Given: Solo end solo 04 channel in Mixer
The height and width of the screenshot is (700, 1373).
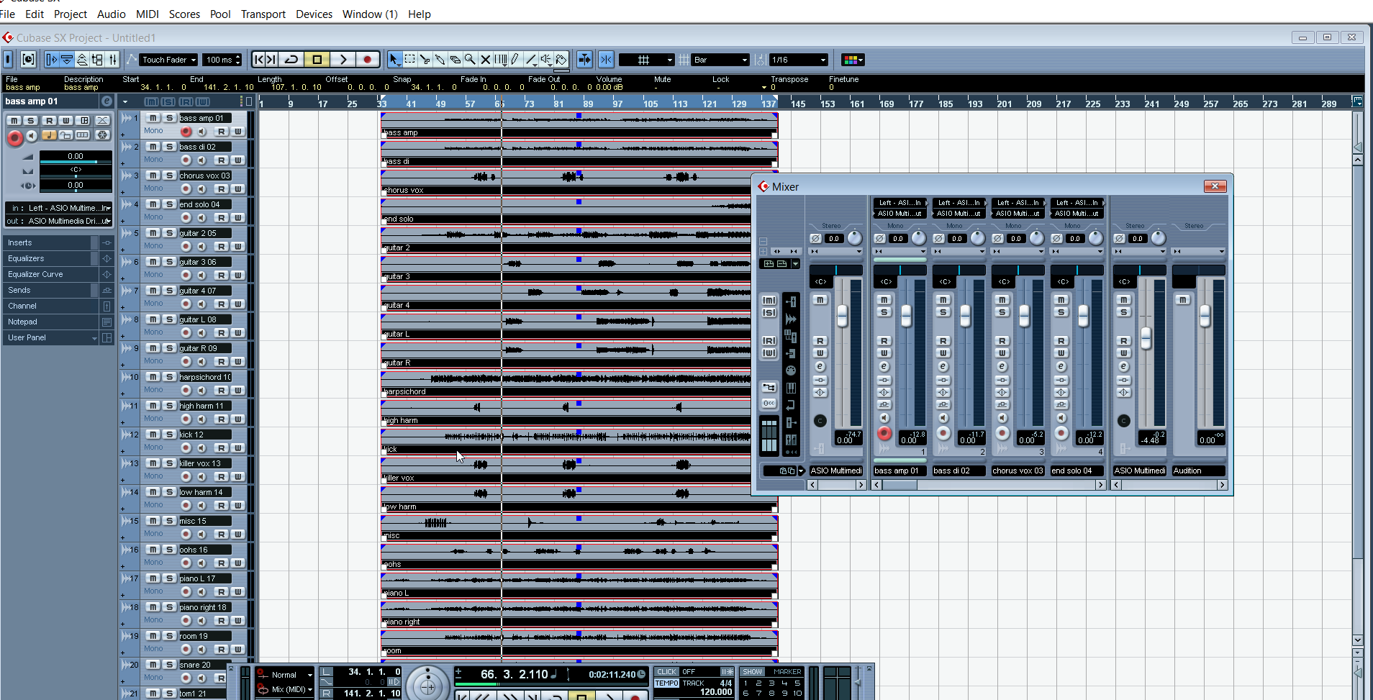Looking at the screenshot, I should pos(1061,312).
